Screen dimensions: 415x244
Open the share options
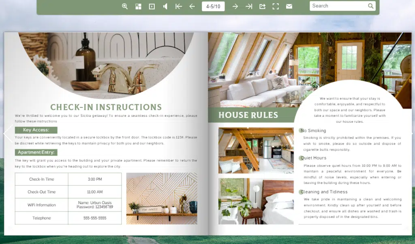tap(262, 6)
